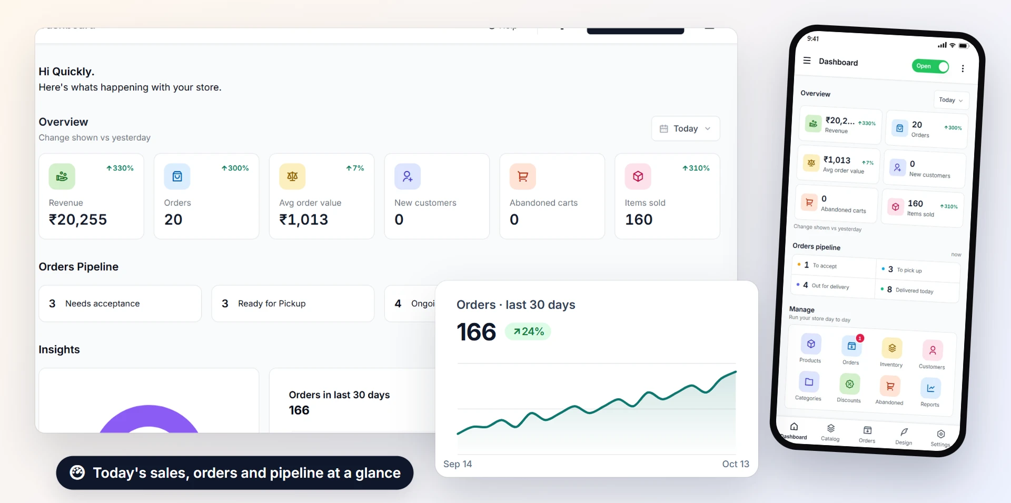
Task: Select Out for delivery row on phone
Action: [833, 286]
